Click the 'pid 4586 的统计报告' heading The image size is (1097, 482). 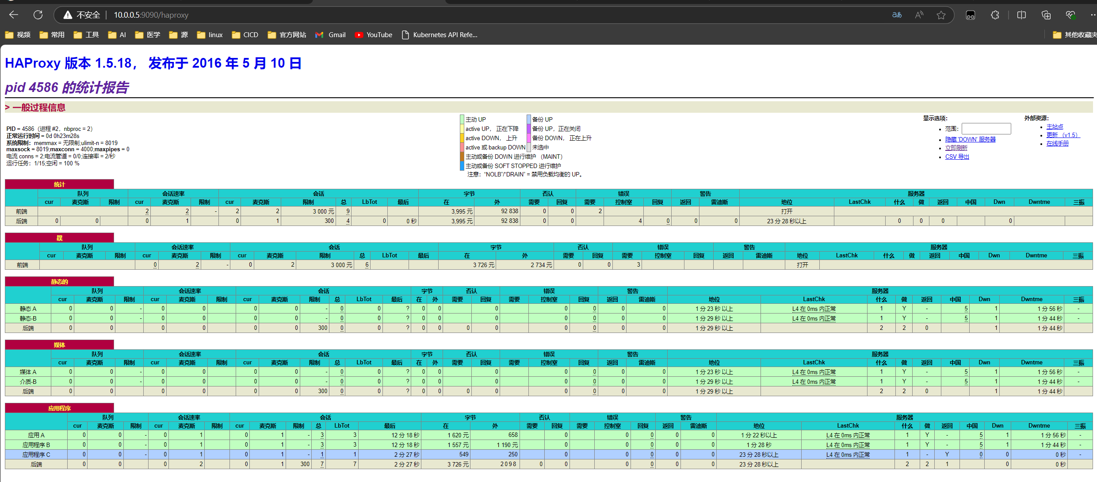point(67,87)
